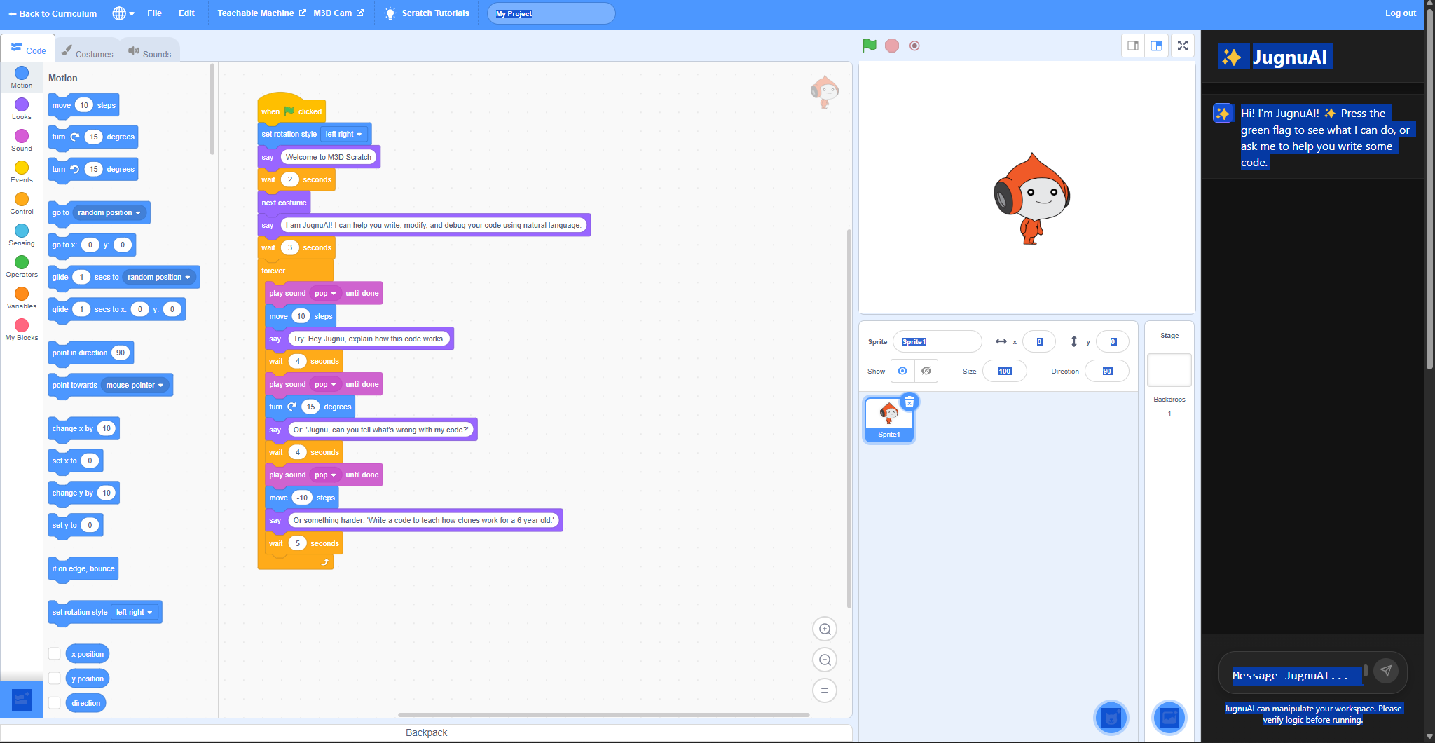The width and height of the screenshot is (1435, 743).
Task: Open the add extension button
Action: (22, 699)
